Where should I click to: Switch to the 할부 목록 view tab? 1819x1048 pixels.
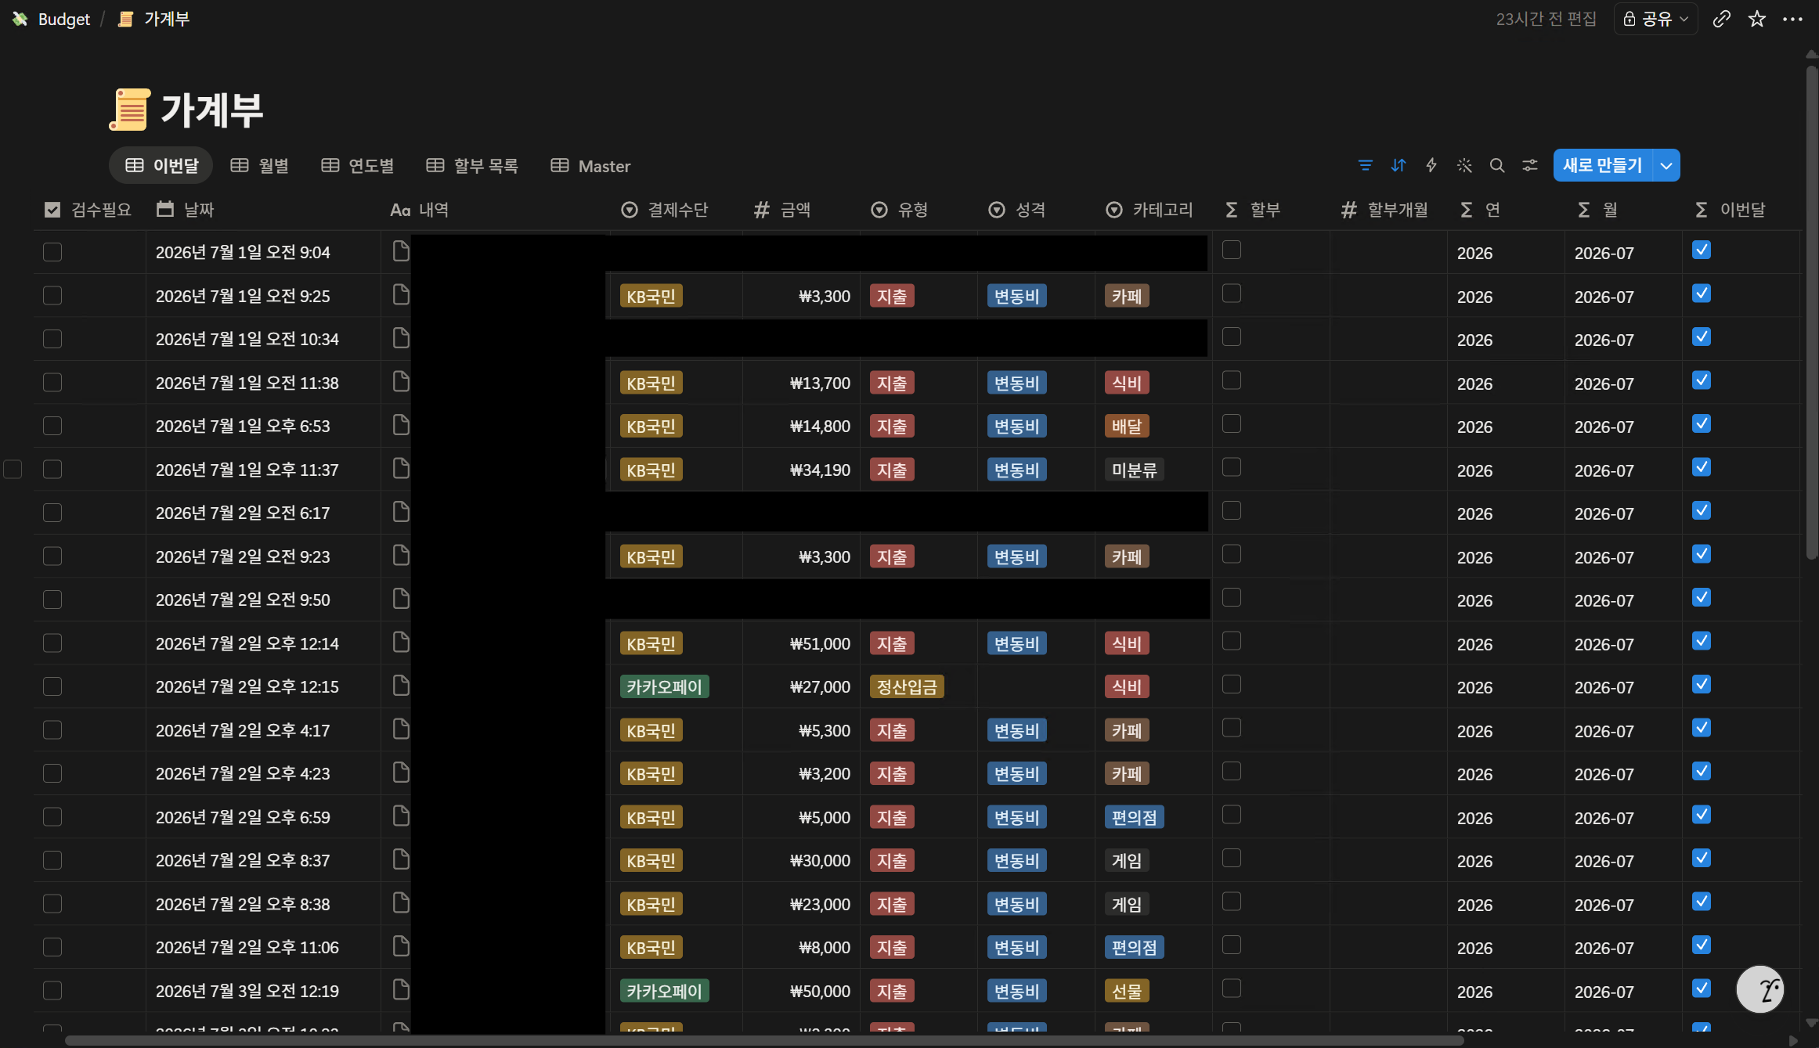coord(472,166)
